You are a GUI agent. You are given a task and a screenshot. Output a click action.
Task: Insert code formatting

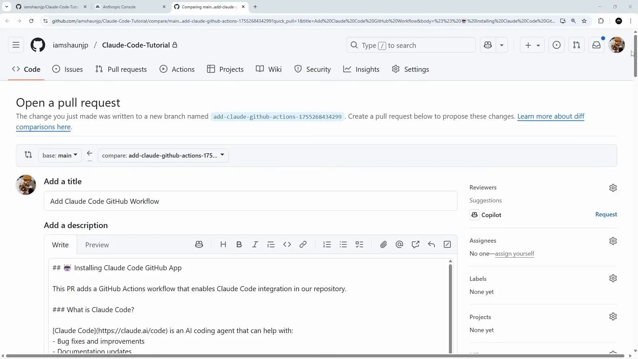coord(287,245)
